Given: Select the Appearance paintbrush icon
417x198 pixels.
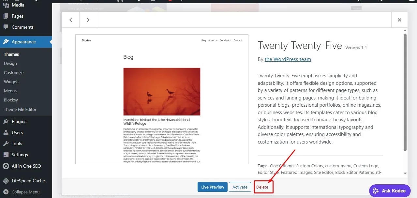Looking at the screenshot, I should click(6, 42).
